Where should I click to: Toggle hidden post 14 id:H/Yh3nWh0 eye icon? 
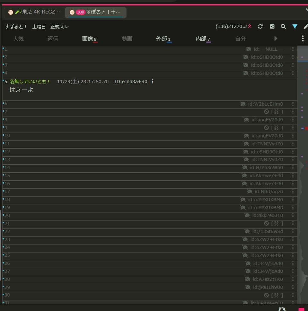pyautogui.click(x=245, y=168)
